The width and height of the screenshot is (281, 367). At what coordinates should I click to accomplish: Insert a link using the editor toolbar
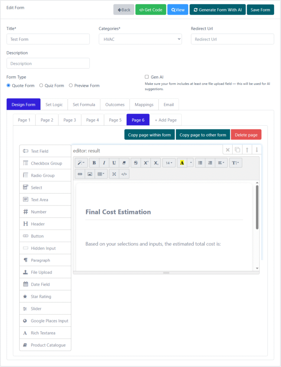click(80, 174)
